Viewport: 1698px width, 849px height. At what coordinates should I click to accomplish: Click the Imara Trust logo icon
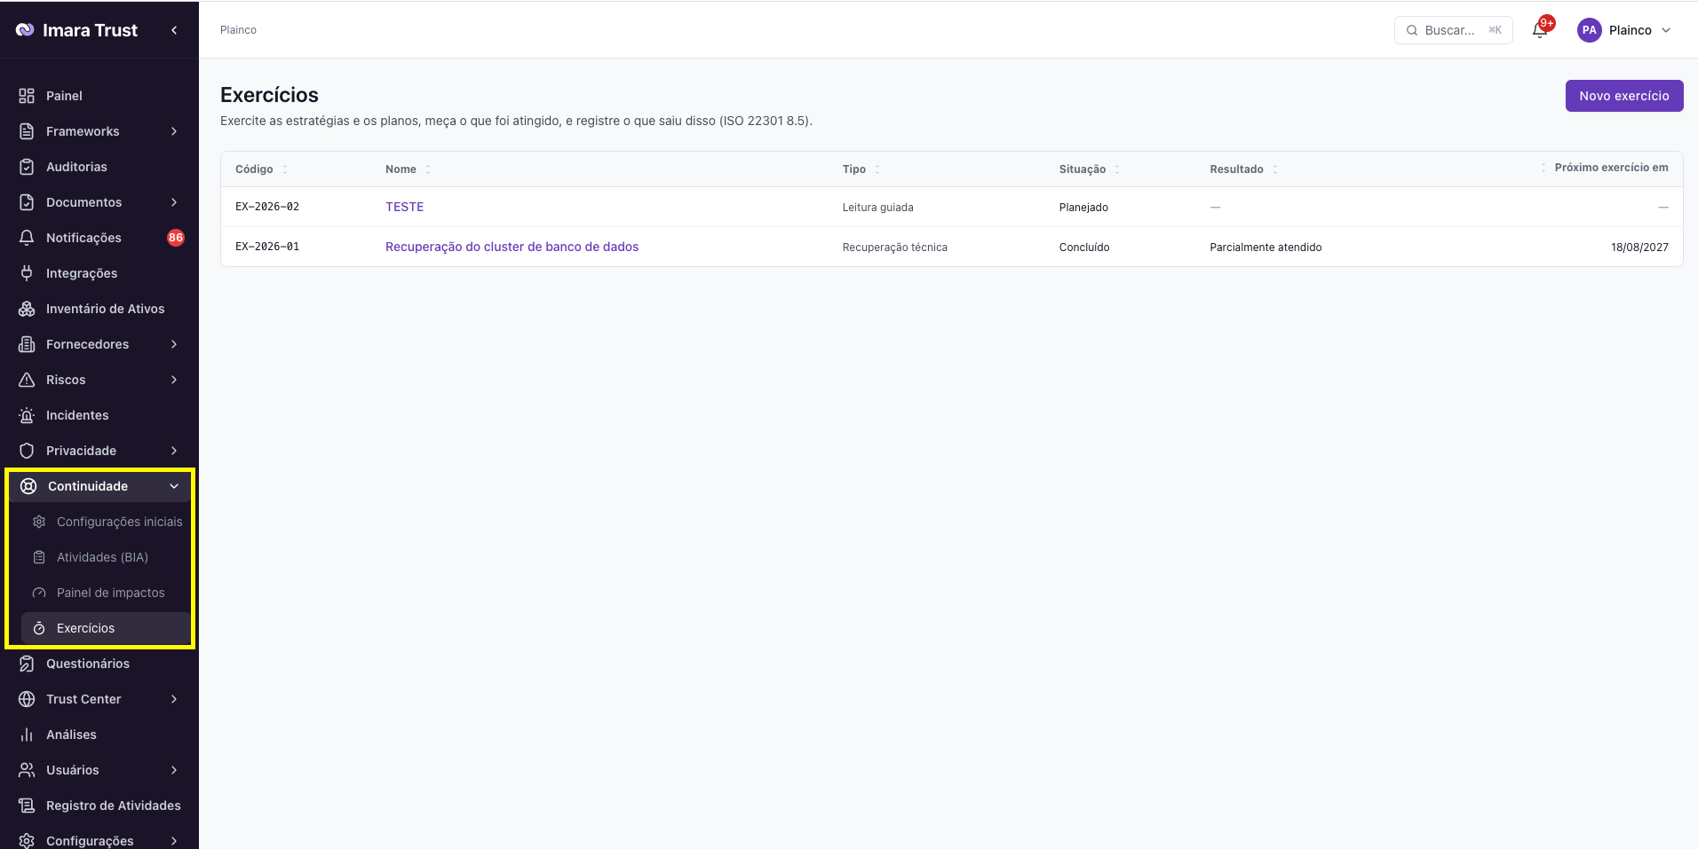[25, 30]
